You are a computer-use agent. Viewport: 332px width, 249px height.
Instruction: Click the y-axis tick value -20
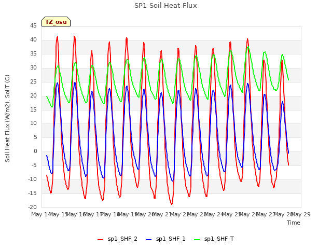(x=32, y=208)
